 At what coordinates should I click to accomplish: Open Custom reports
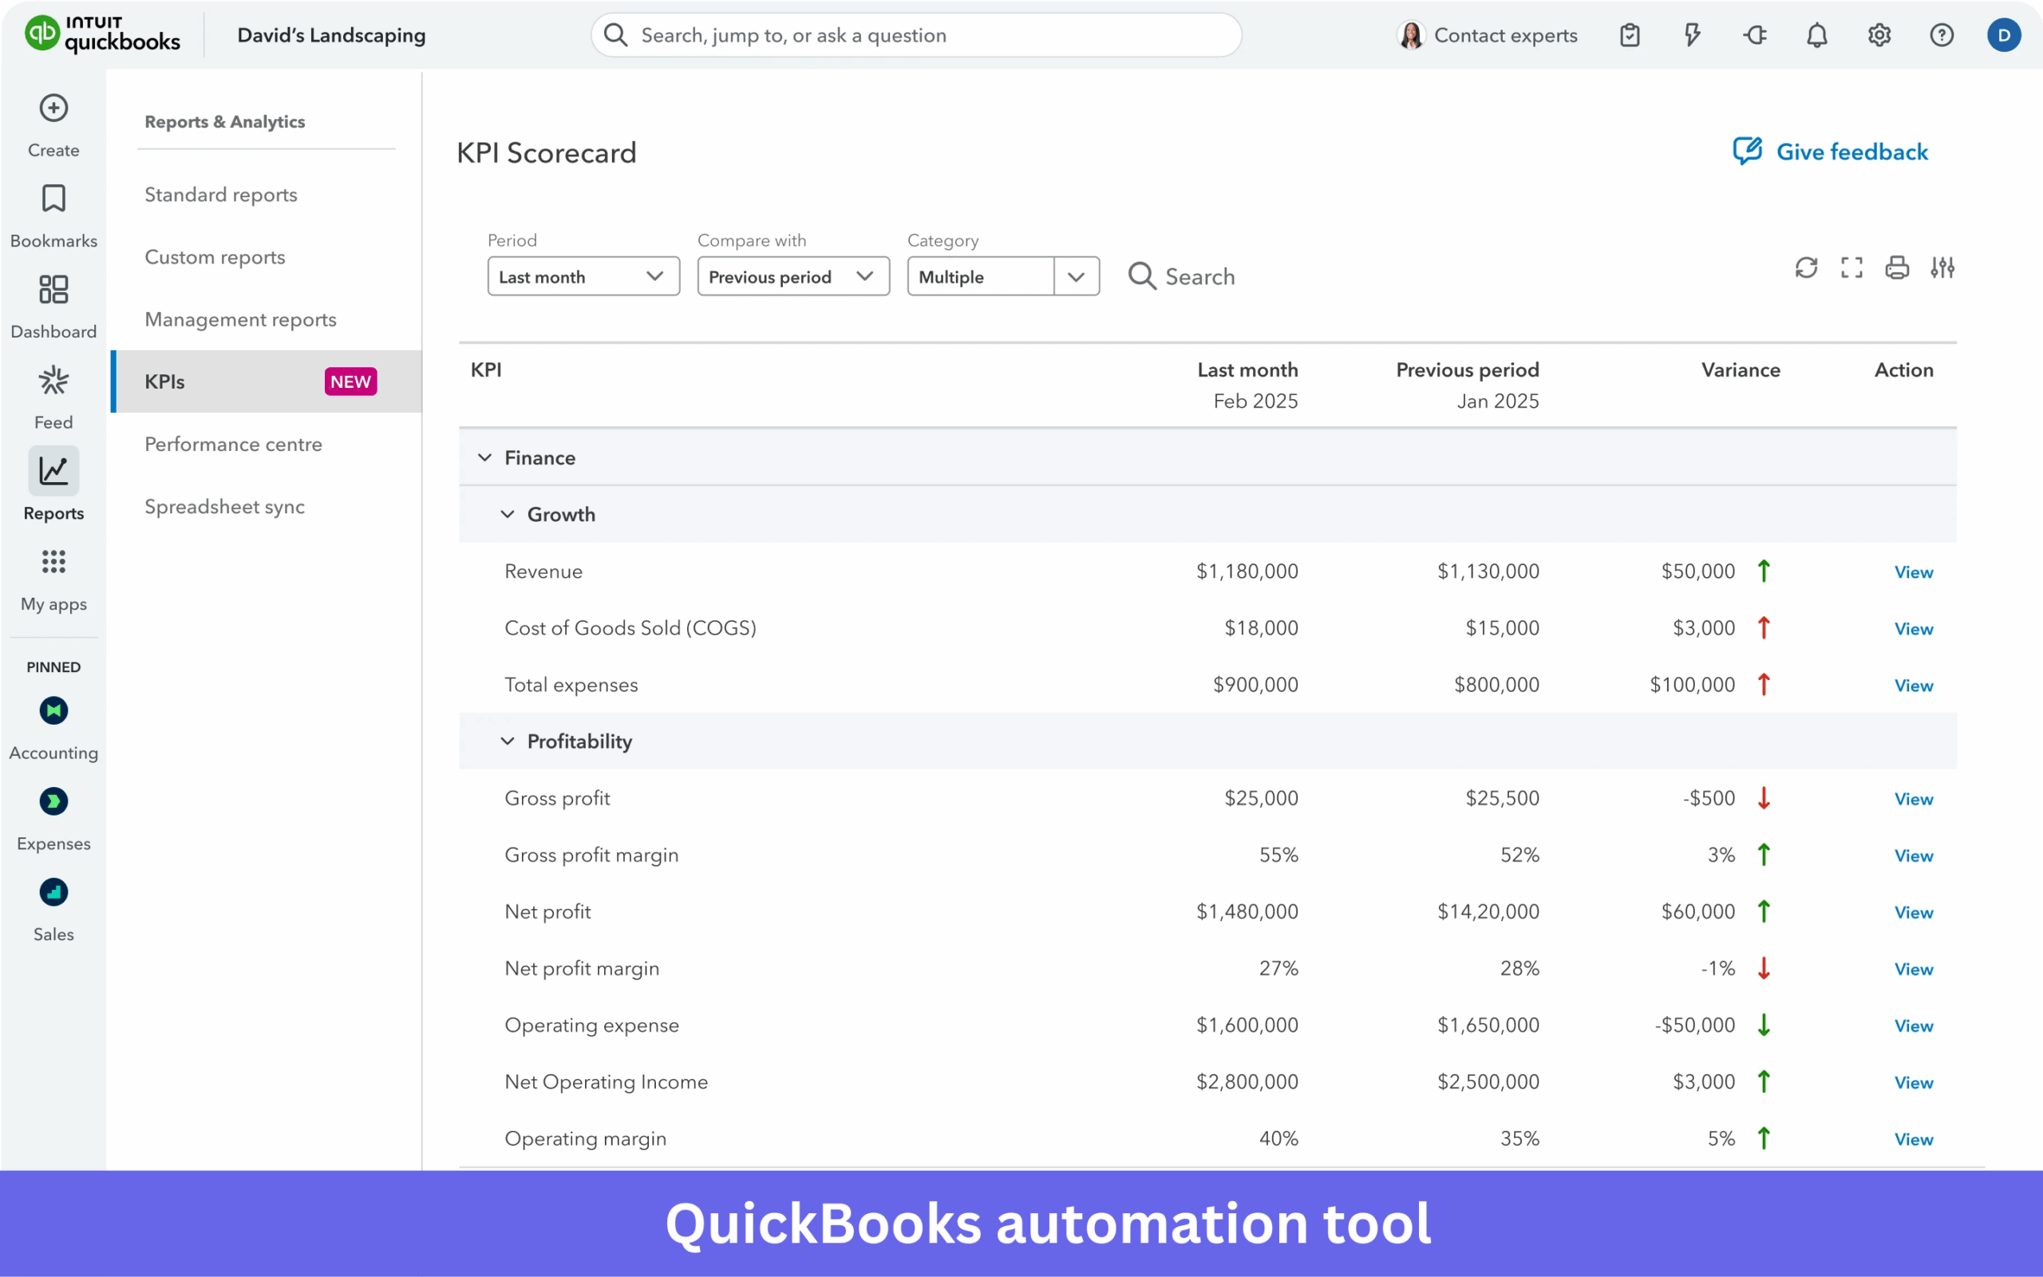pyautogui.click(x=215, y=257)
